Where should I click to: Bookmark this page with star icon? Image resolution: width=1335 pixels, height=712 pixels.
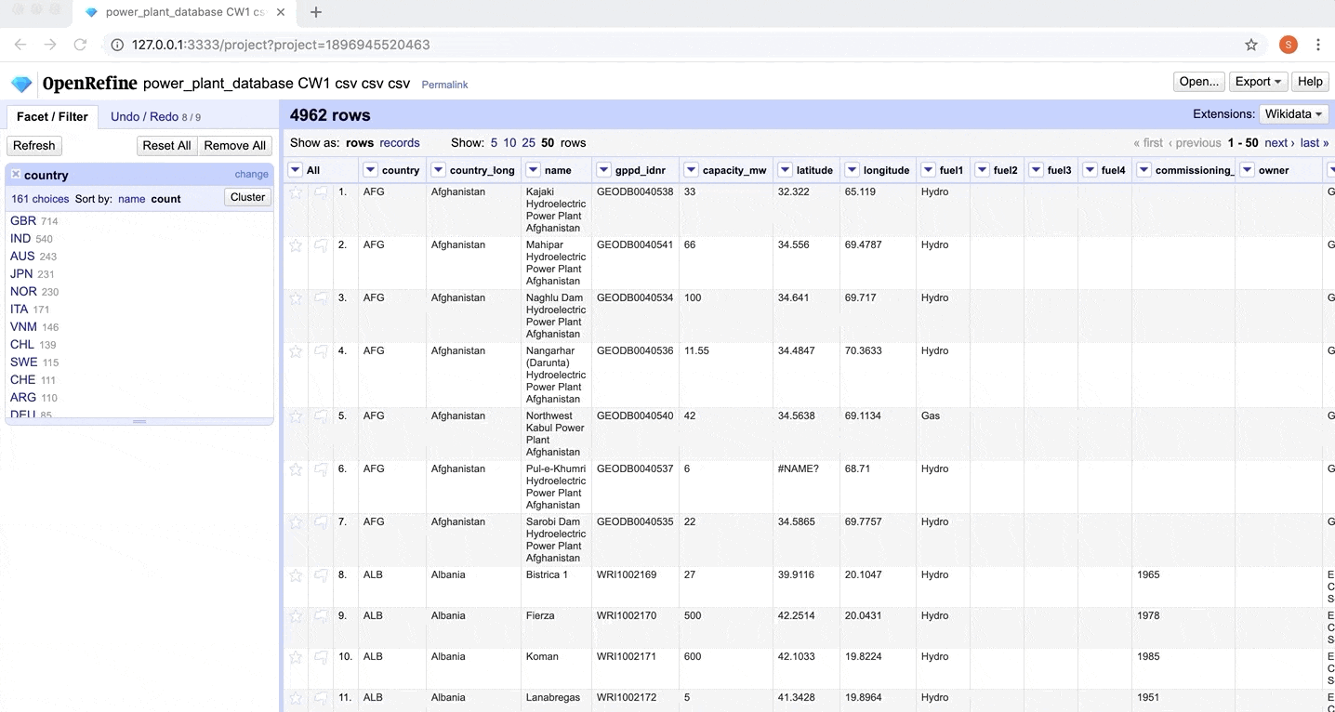tap(1251, 45)
